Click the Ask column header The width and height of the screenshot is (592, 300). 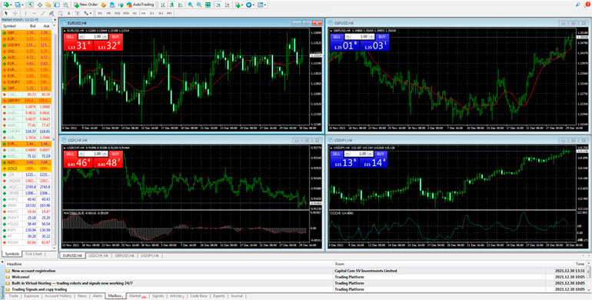[46, 26]
